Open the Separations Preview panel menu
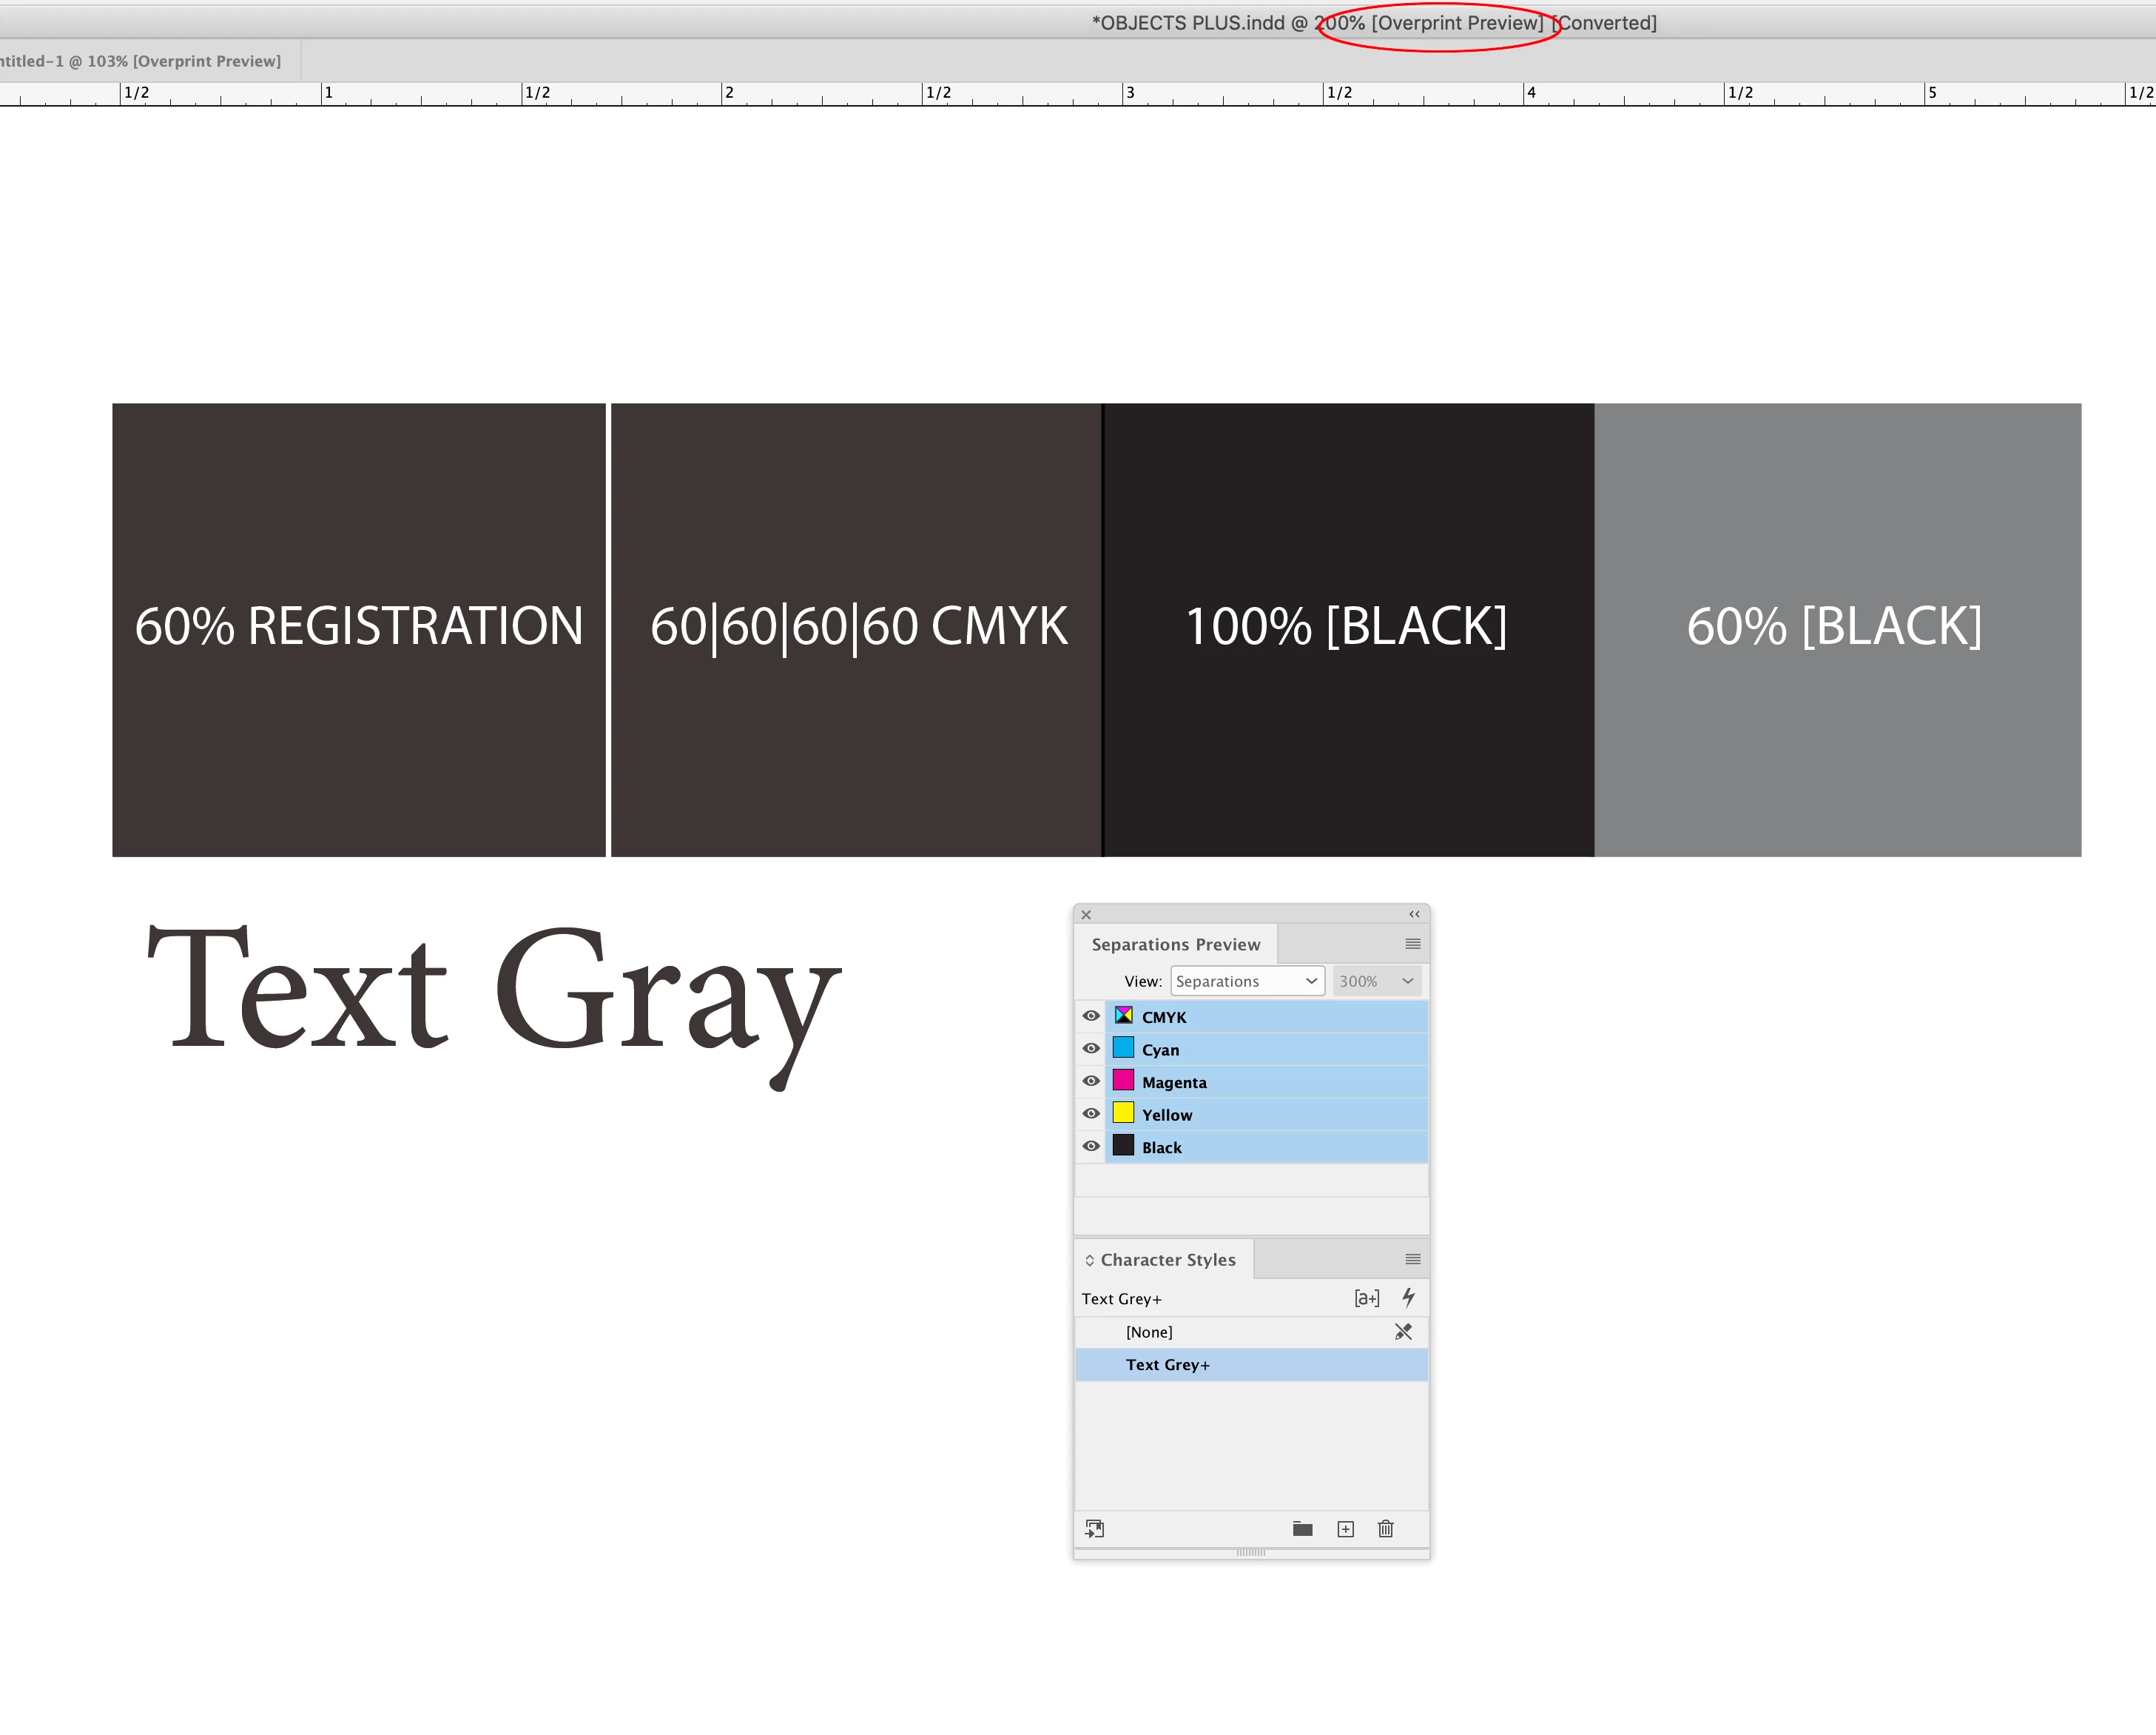The image size is (2156, 1735). [x=1412, y=944]
